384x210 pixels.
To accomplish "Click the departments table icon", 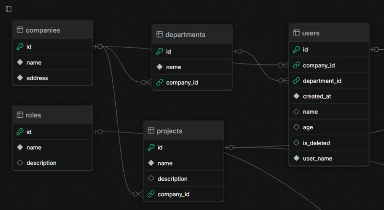I will (160, 35).
